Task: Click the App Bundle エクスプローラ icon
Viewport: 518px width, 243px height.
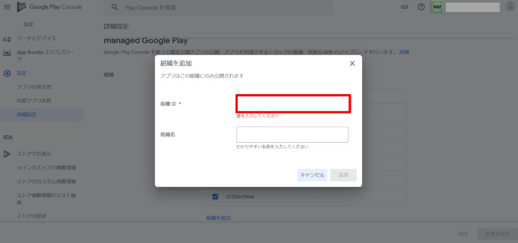Action: pos(7,53)
